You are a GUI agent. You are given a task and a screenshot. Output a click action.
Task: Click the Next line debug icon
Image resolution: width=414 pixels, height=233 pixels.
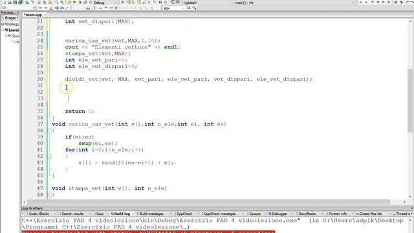click(134, 2)
